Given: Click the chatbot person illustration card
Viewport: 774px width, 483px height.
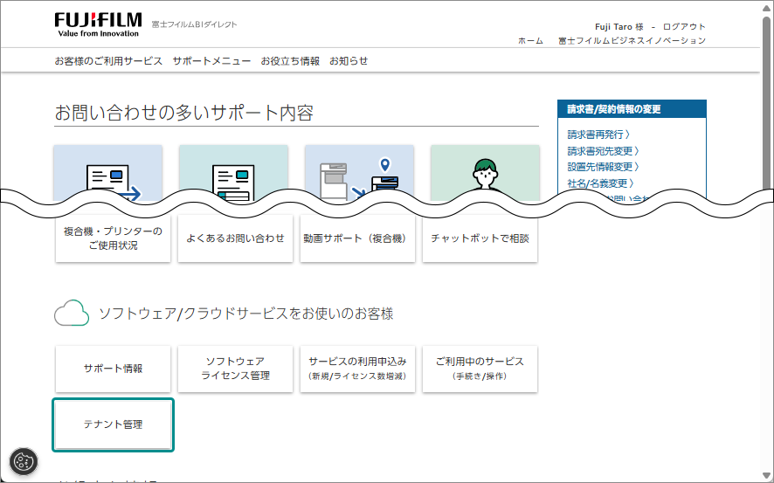Looking at the screenshot, I should (x=485, y=173).
